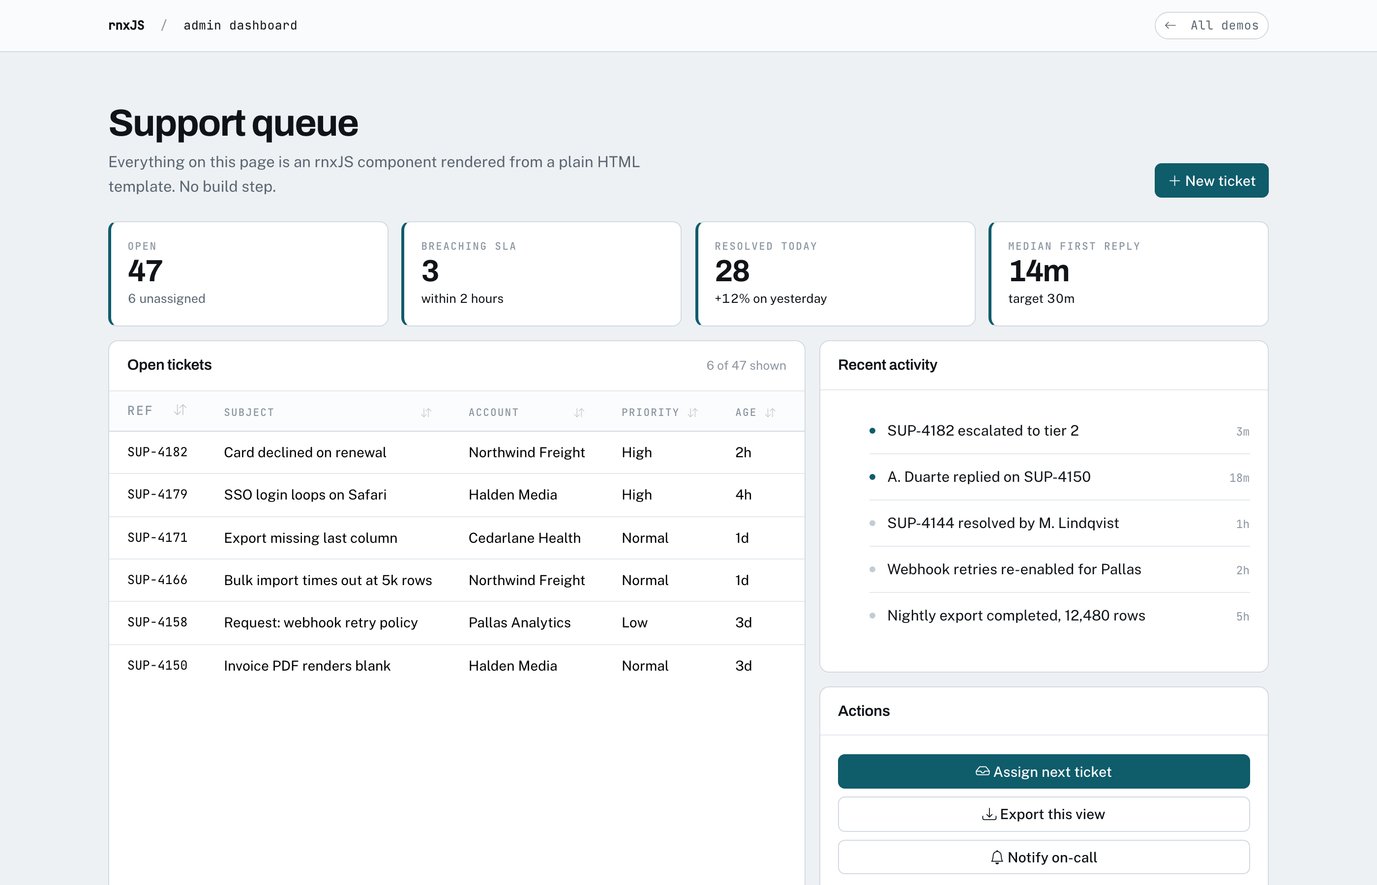
Task: Click the SUBJECT column sort arrows
Action: [426, 413]
